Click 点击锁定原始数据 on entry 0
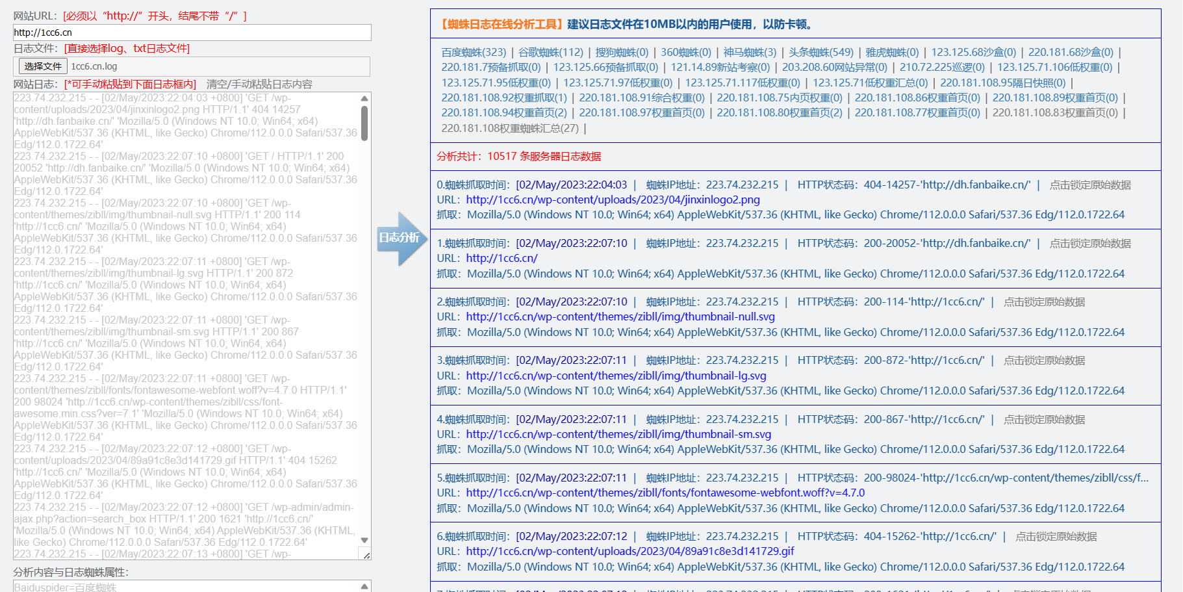The width and height of the screenshot is (1183, 592). [x=1089, y=185]
